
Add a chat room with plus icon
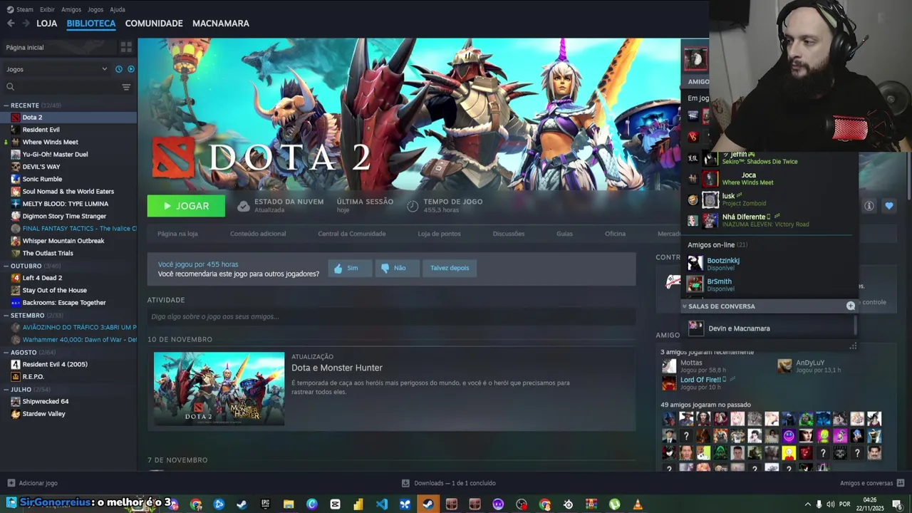(850, 306)
